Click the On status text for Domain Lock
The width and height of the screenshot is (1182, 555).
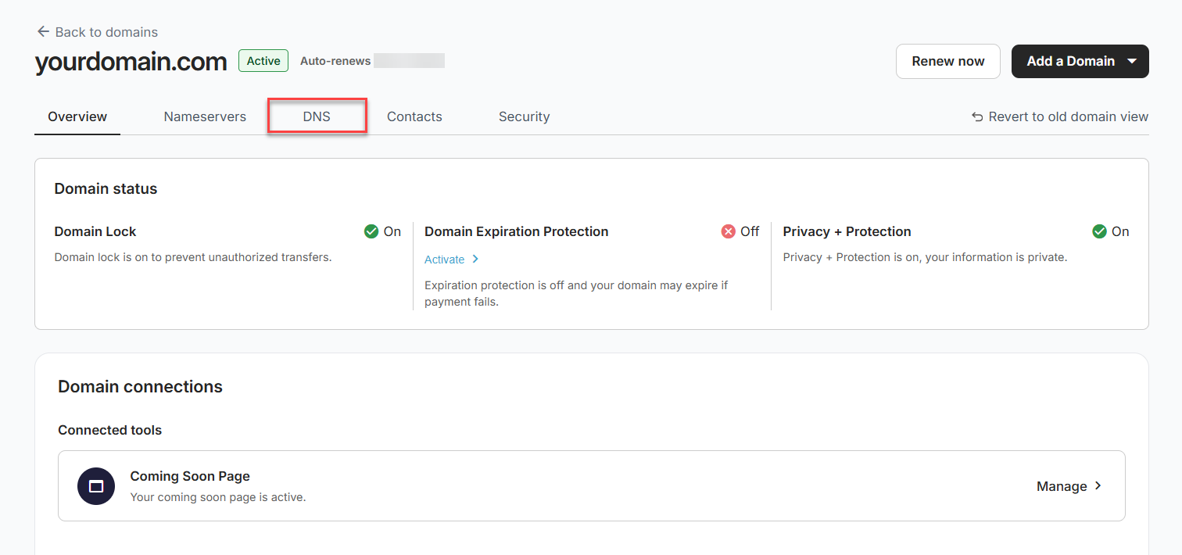coord(392,231)
